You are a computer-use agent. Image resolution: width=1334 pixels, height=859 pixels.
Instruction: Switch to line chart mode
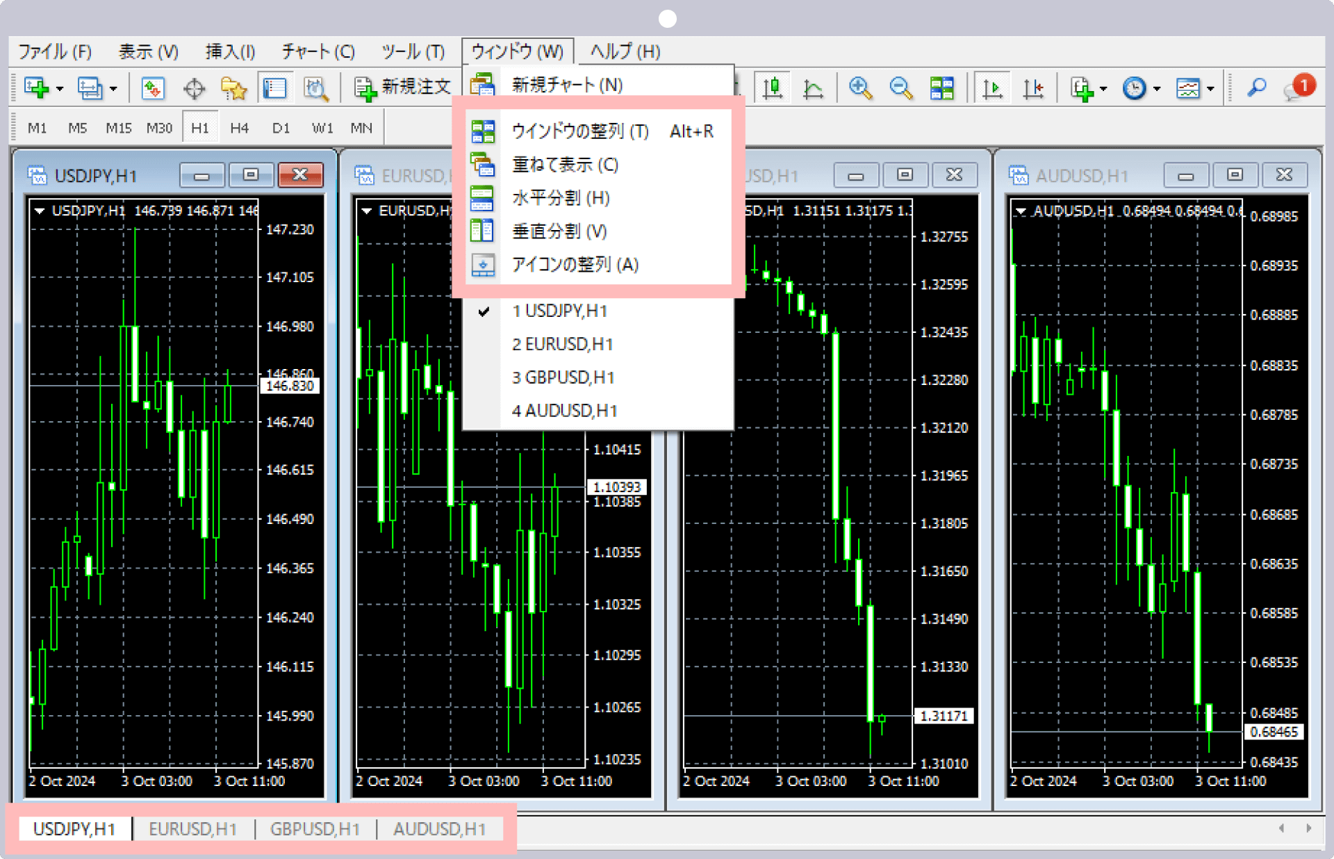(812, 88)
